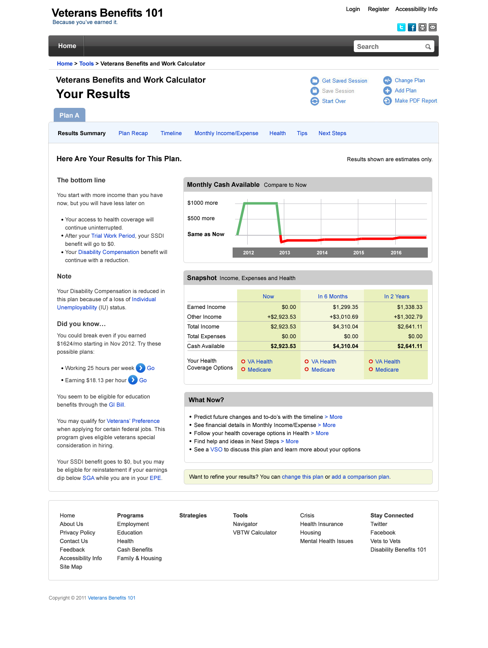Click the search magnifier icon

tap(428, 47)
